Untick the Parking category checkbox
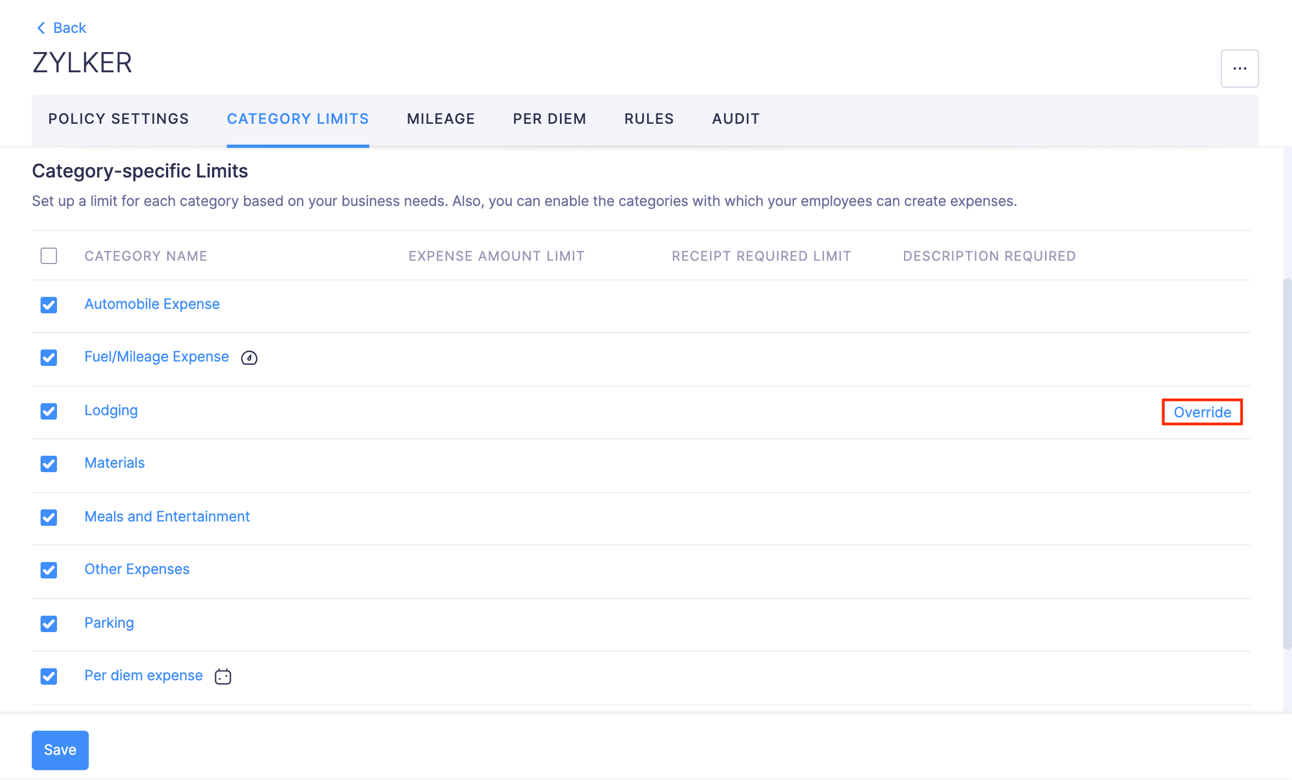The image size is (1292, 780). [x=49, y=624]
